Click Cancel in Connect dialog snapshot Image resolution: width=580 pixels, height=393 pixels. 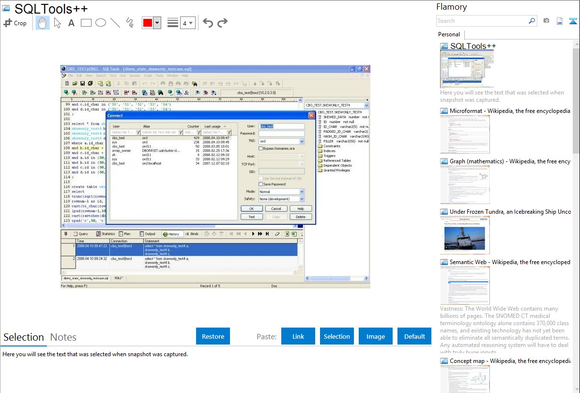(276, 208)
